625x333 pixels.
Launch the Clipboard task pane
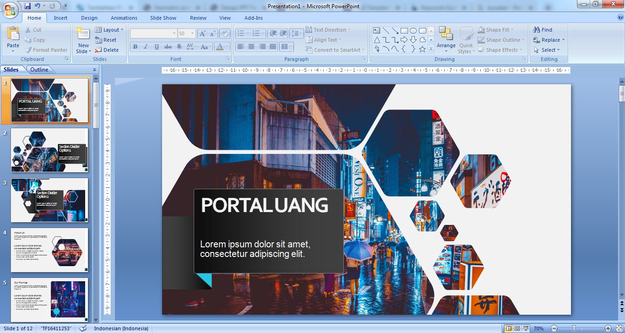pyautogui.click(x=67, y=59)
